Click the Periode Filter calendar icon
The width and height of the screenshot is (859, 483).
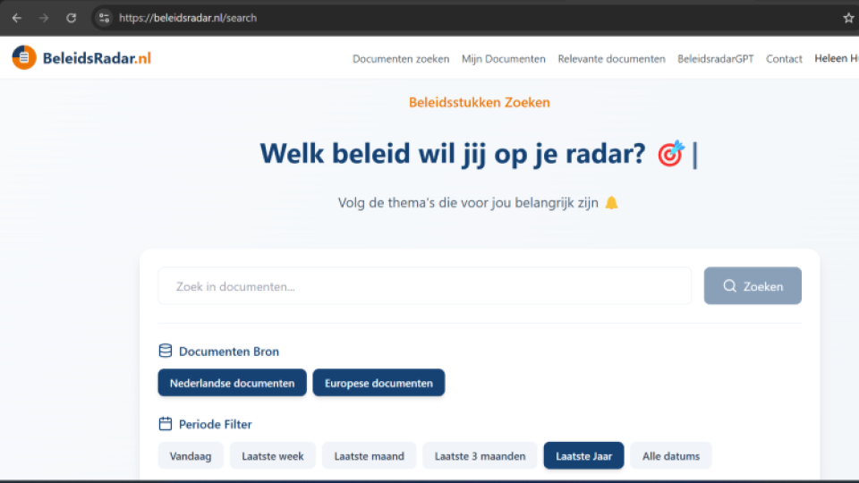click(x=166, y=424)
